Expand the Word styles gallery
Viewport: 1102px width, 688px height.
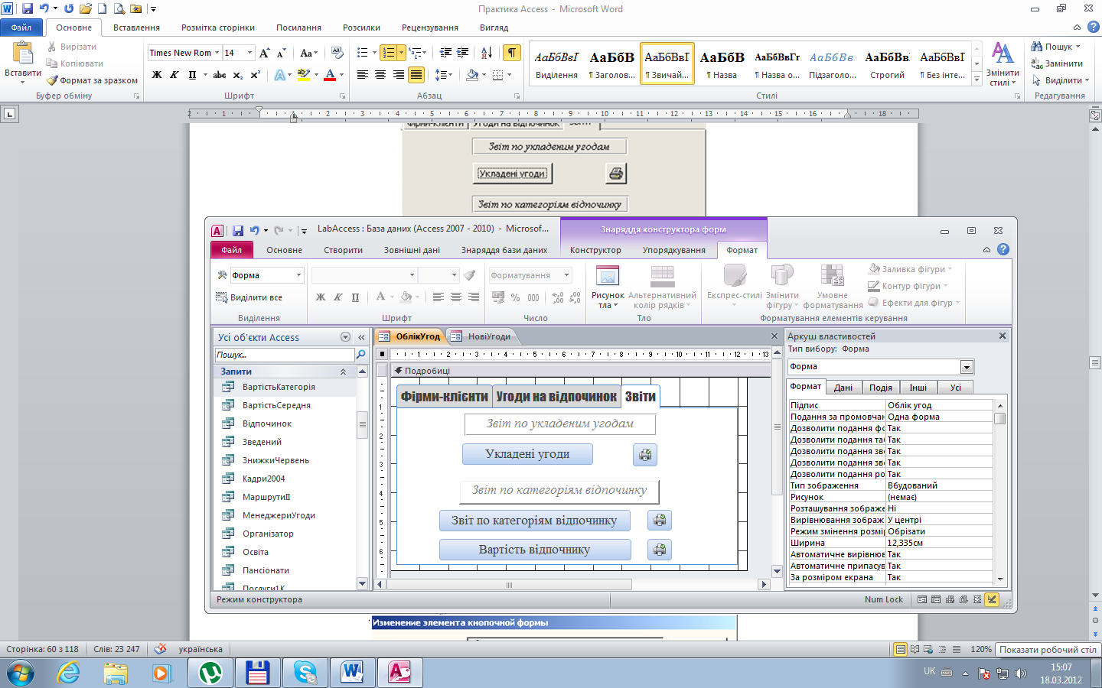click(x=976, y=79)
